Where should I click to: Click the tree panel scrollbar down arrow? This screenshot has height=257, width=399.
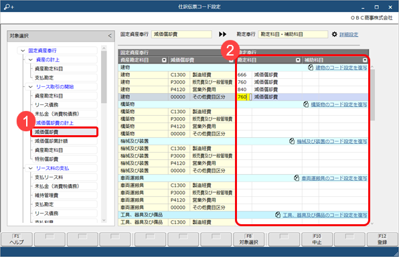coord(104,220)
